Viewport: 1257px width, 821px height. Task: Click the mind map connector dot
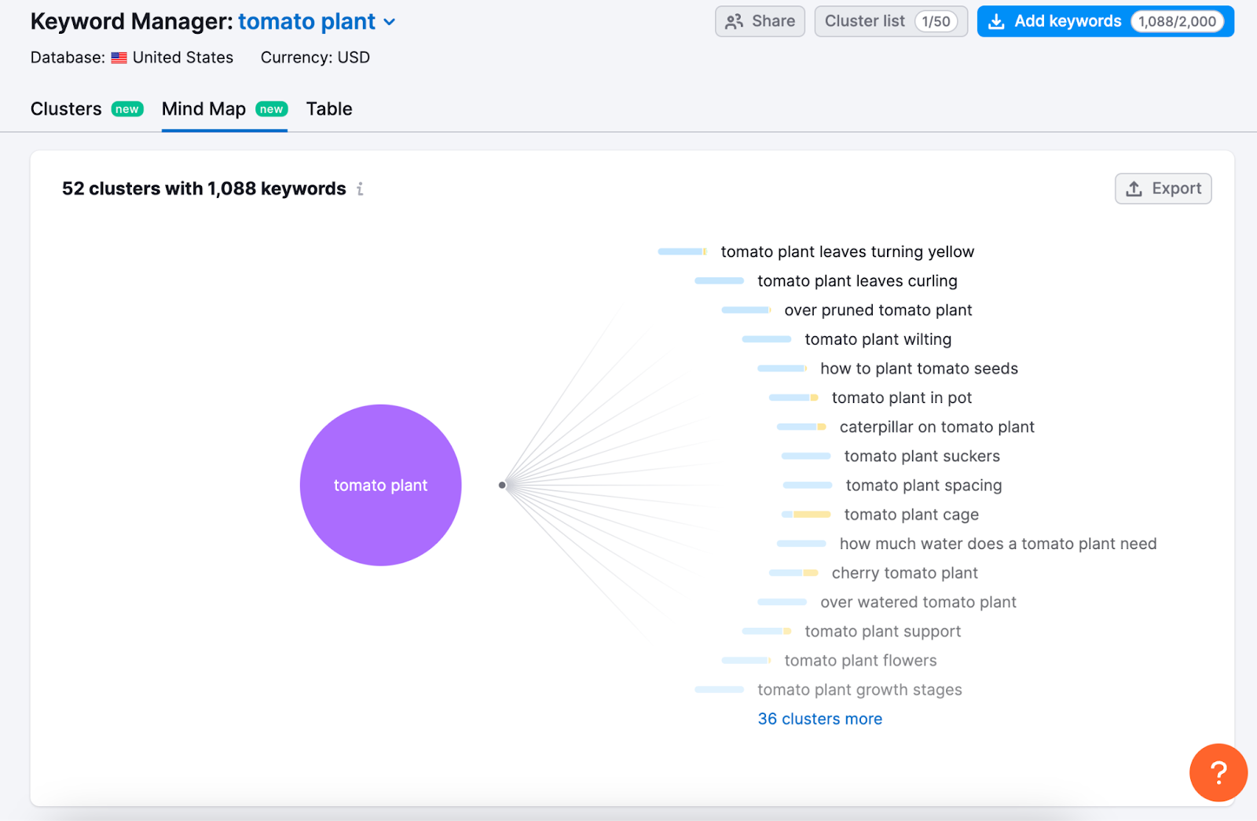pos(502,485)
